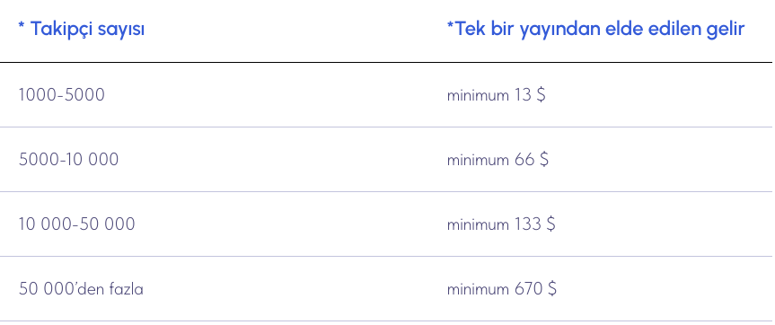Viewport: 775px width, 325px height.
Task: Click the 'minimum 13 $' income value
Action: (x=497, y=94)
